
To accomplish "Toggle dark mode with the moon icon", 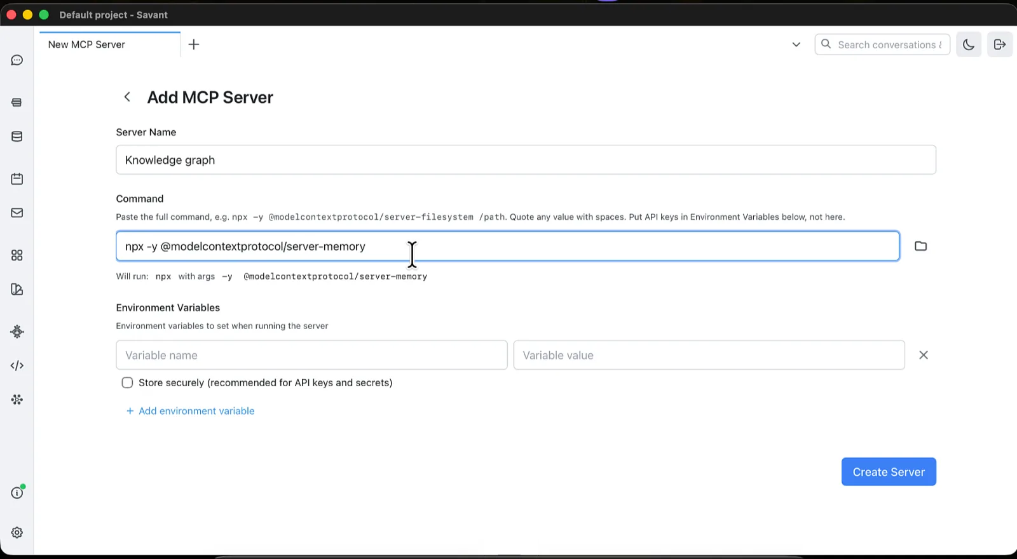I will pyautogui.click(x=969, y=44).
